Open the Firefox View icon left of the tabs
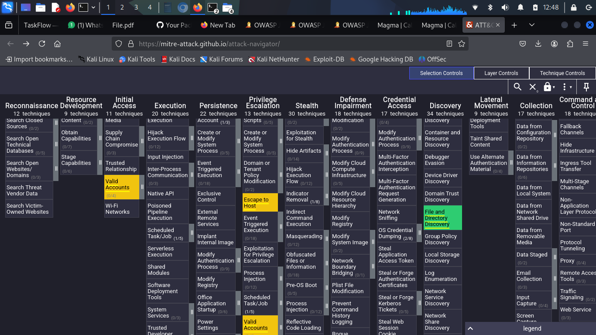This screenshot has width=596, height=335. point(9,25)
